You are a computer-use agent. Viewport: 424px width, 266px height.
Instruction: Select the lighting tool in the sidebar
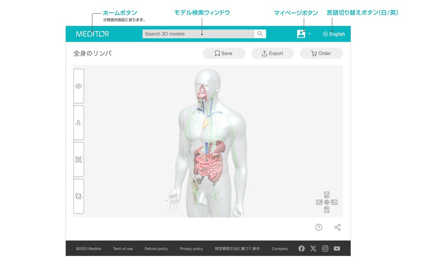tap(78, 123)
